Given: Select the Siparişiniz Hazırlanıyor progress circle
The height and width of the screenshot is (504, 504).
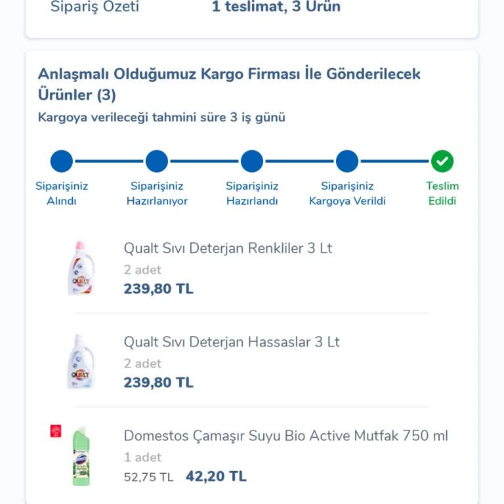Looking at the screenshot, I should click(157, 161).
